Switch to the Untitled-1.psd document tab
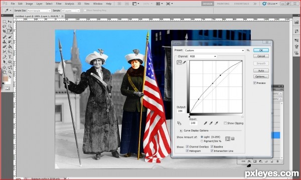The width and height of the screenshot is (301, 180). coord(39,16)
